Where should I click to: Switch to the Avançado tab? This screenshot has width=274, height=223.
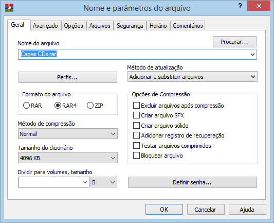45,26
